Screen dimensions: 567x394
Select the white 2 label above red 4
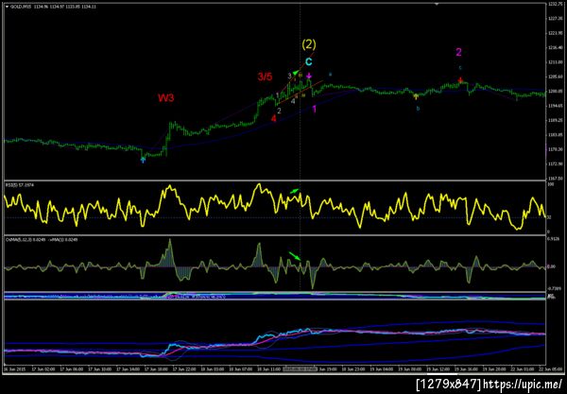pos(279,111)
